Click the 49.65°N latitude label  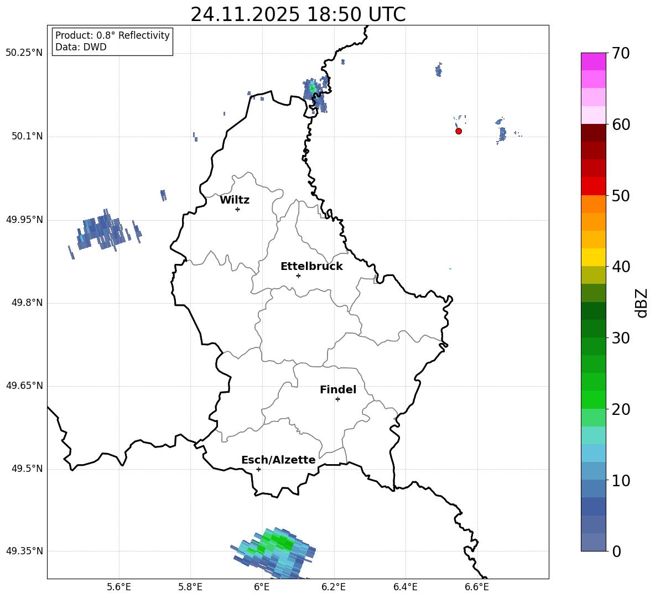pyautogui.click(x=24, y=386)
